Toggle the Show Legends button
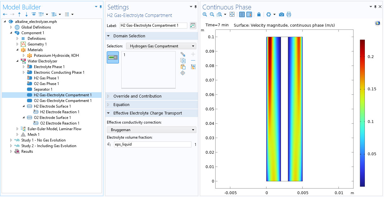Image resolution: width=384 pixels, height=197 pixels. (249, 14)
